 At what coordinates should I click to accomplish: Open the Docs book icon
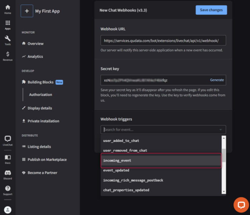click(x=8, y=158)
